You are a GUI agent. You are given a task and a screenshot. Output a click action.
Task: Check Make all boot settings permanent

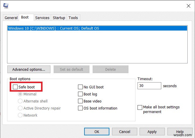click(140, 107)
